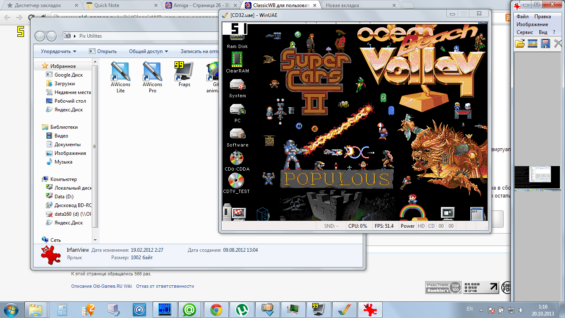Toggle the Power indicator in WinUAE status bar

[407, 226]
